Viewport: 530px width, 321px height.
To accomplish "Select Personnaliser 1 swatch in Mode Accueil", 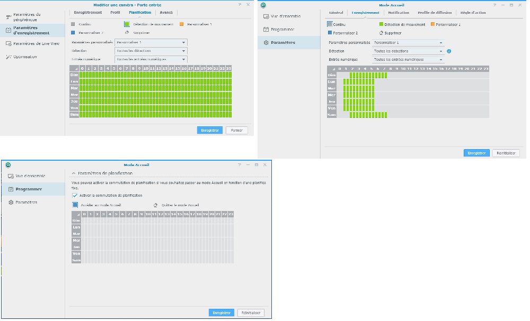I will tap(432, 24).
